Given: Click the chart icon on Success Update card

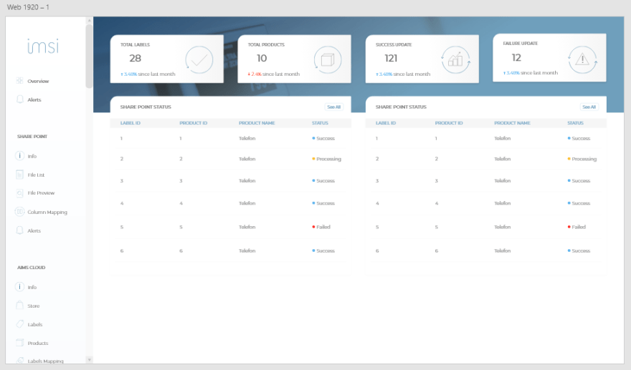Looking at the screenshot, I should 455,60.
